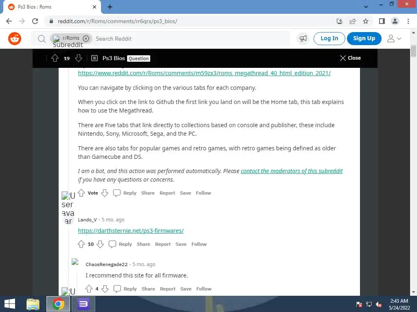Screen dimensions: 417x312
Task: Click the install app icon in address bar
Action: (x=340, y=21)
